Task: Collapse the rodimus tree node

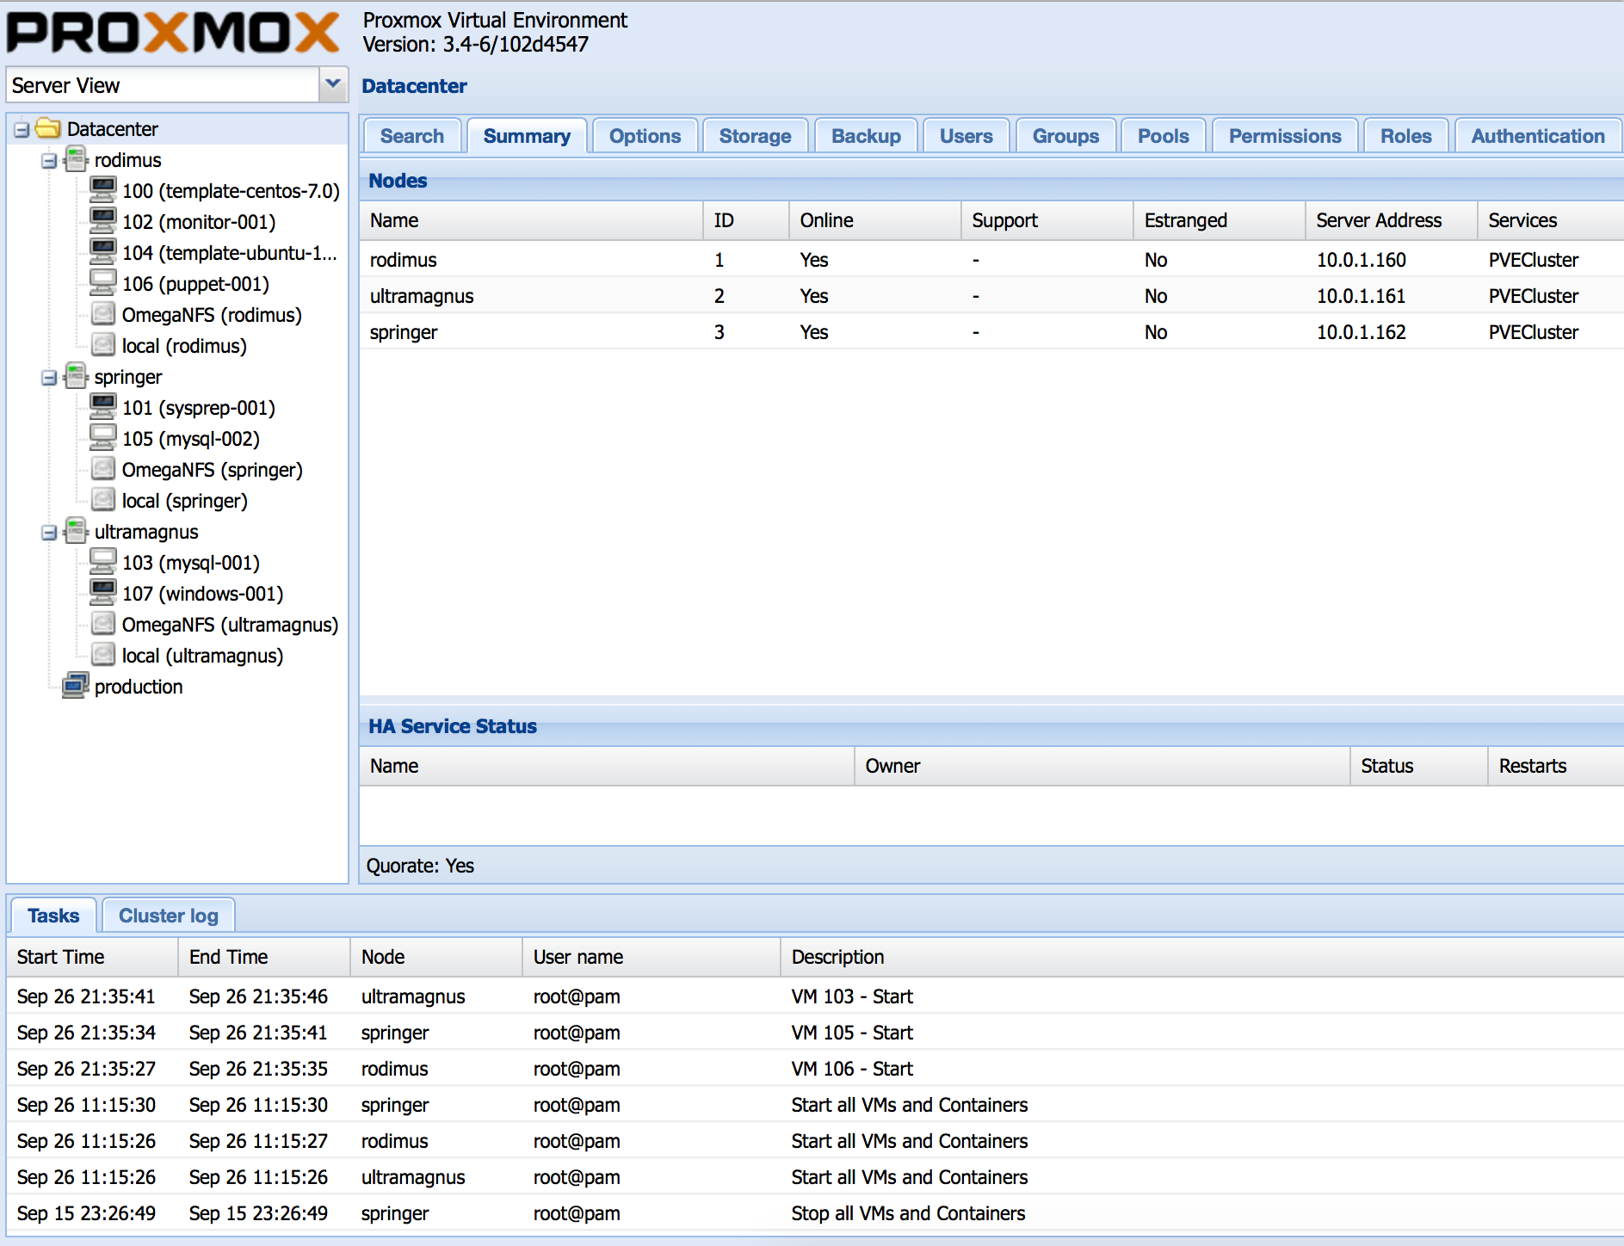Action: click(x=49, y=161)
